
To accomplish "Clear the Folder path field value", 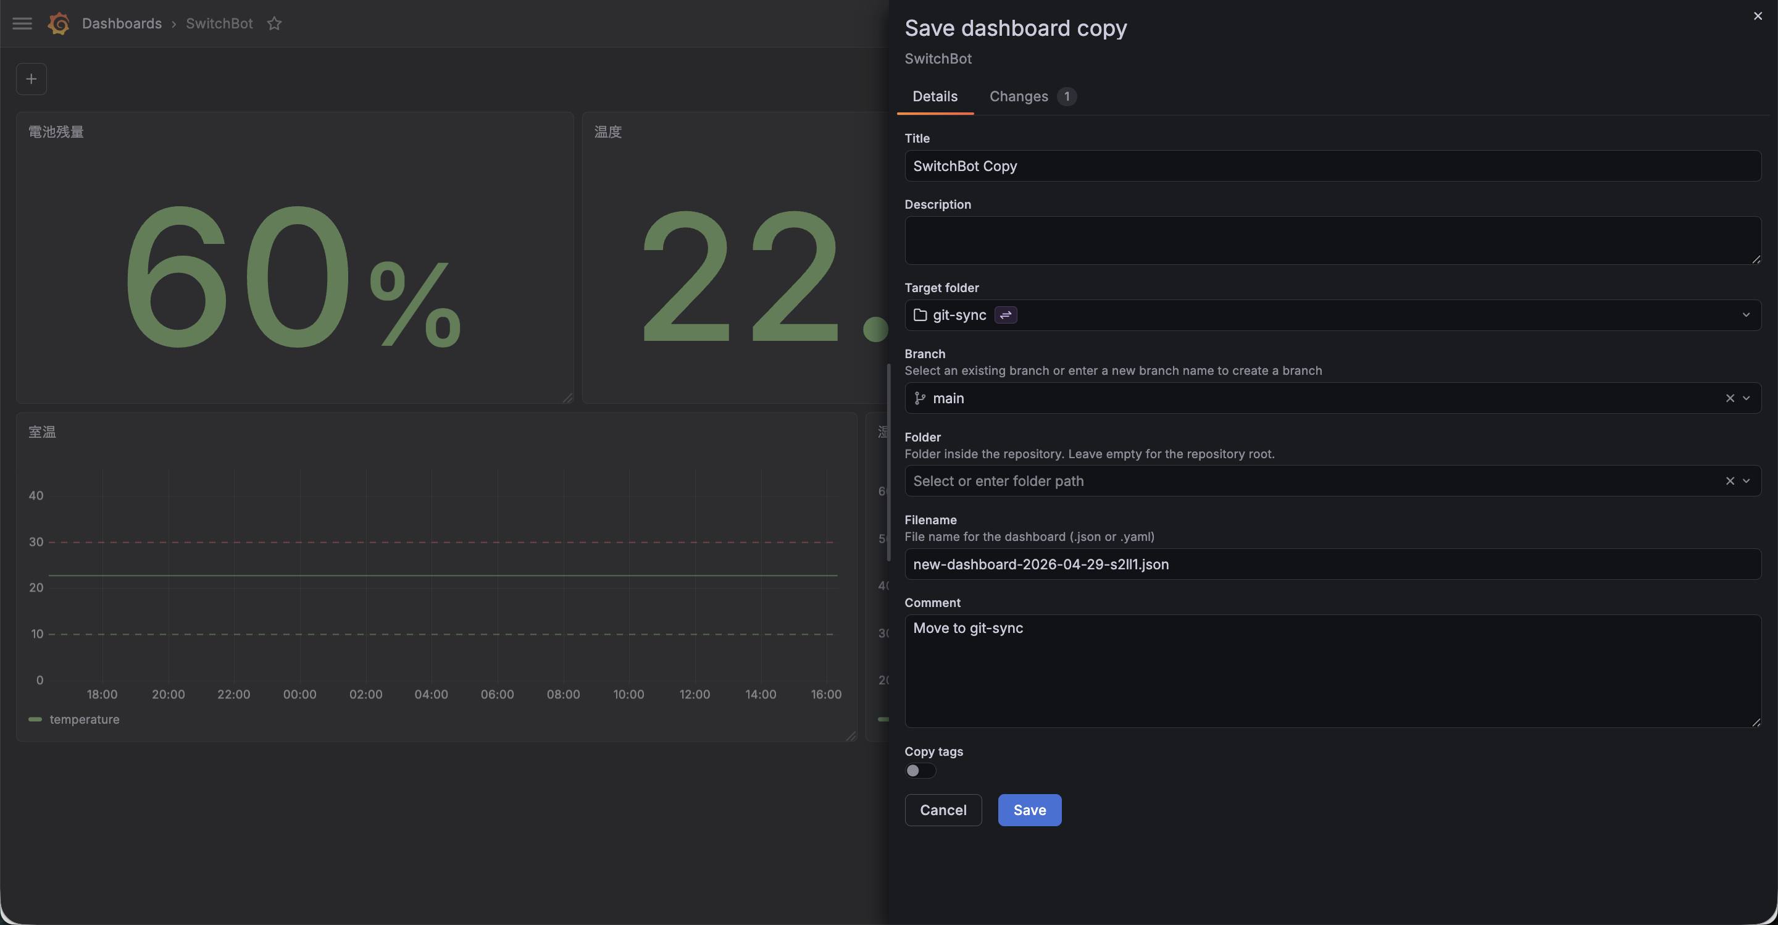I will click(x=1730, y=481).
